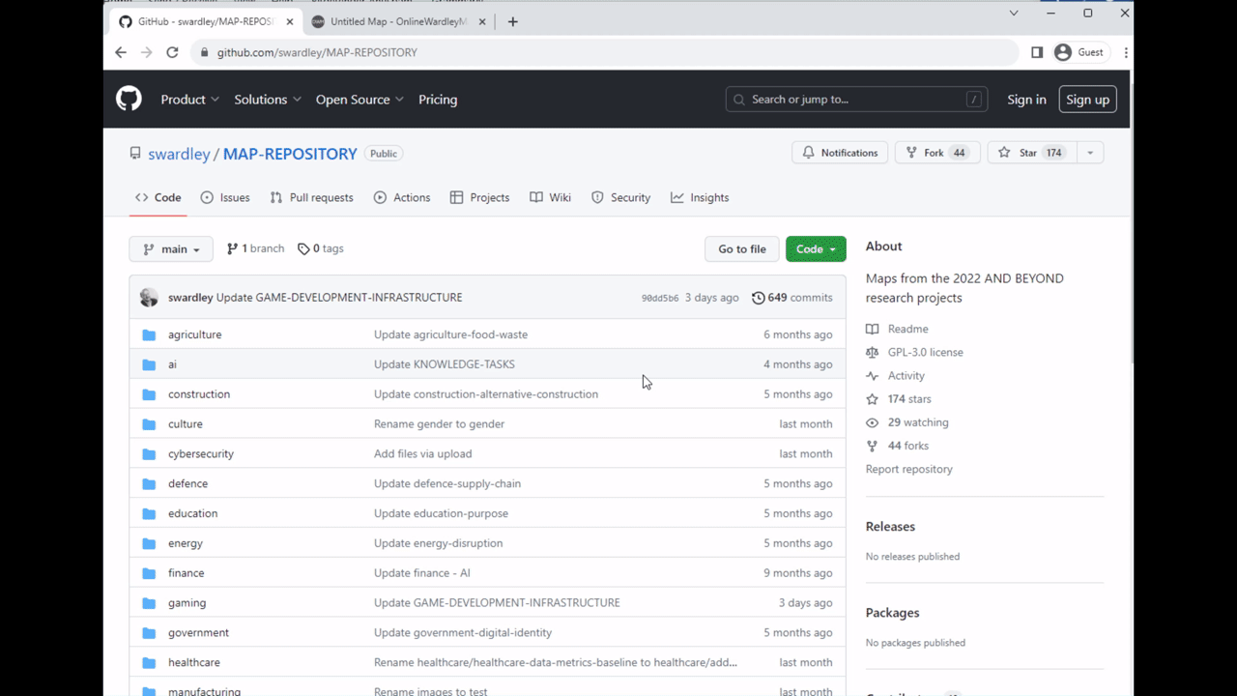Fork the repository
The width and height of the screenshot is (1237, 696).
937,153
